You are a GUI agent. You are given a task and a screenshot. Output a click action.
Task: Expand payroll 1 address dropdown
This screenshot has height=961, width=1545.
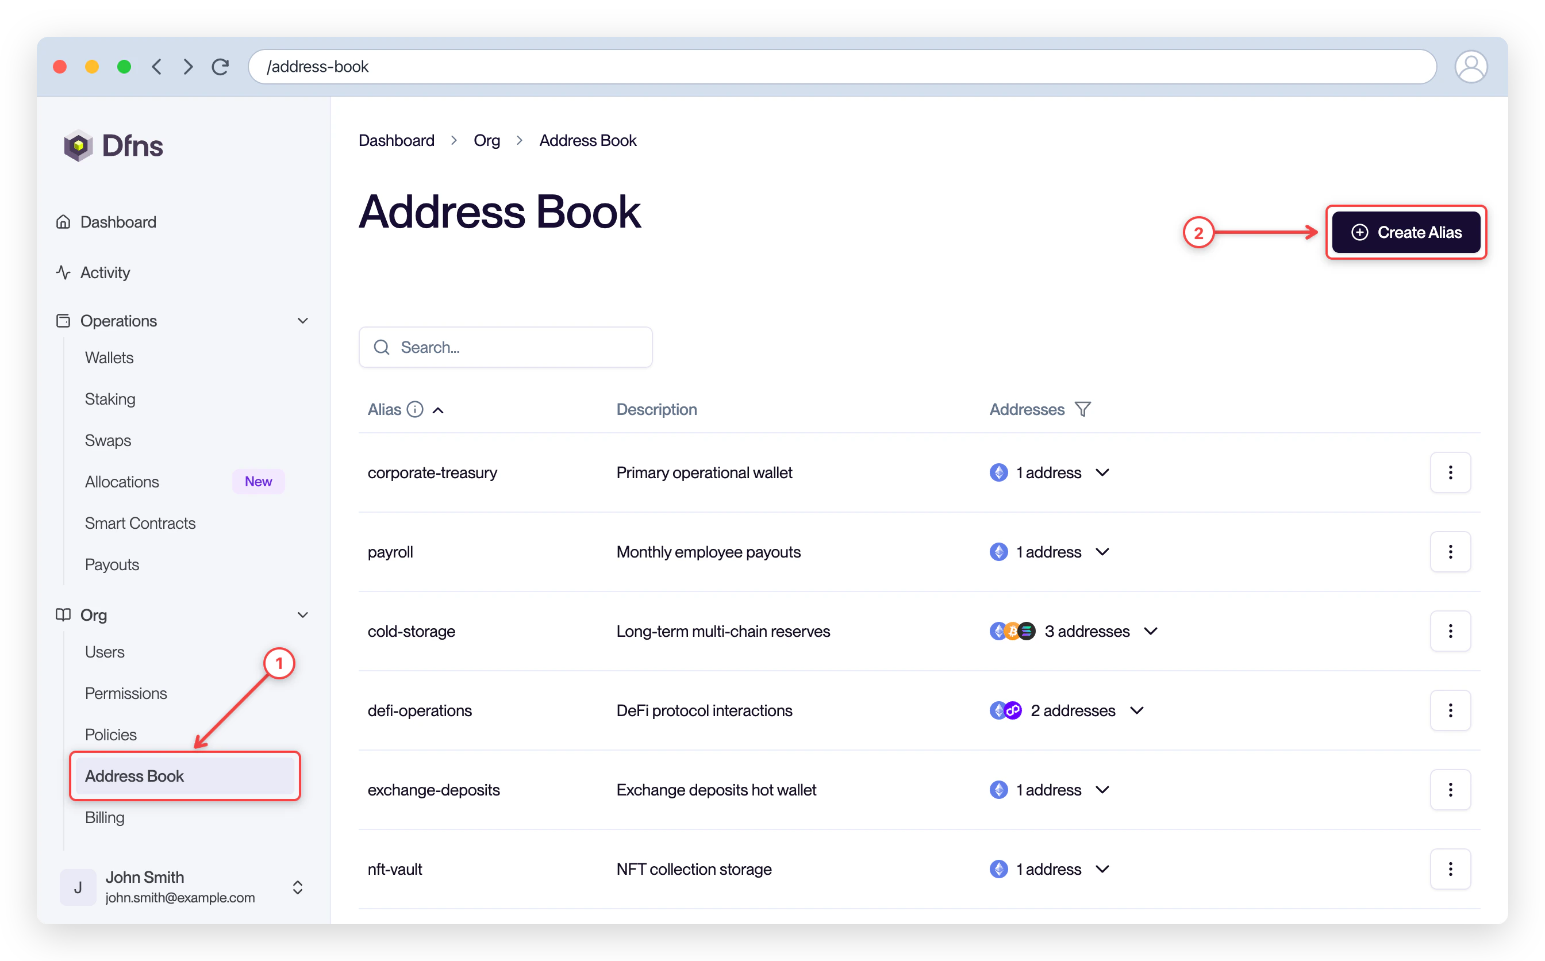tap(1102, 552)
